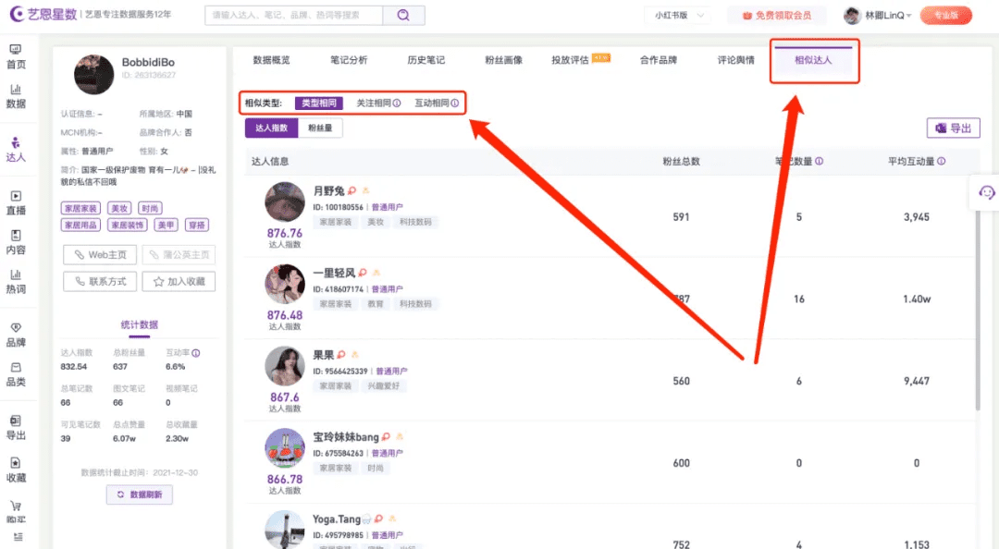The image size is (999, 549).
Task: Expand the 小红书版 platform dropdown
Action: 679,16
